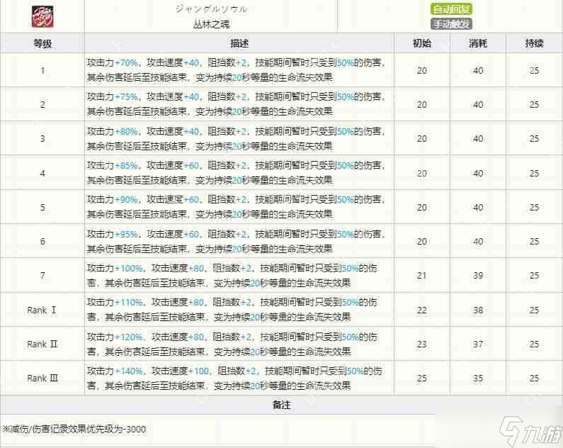Image resolution: width=563 pixels, height=448 pixels.
Task: Click the level 5 row label
Action: [x=42, y=207]
